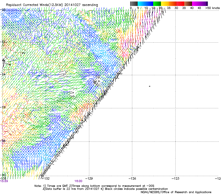Click the word 'ascending' in the title

(90, 5)
